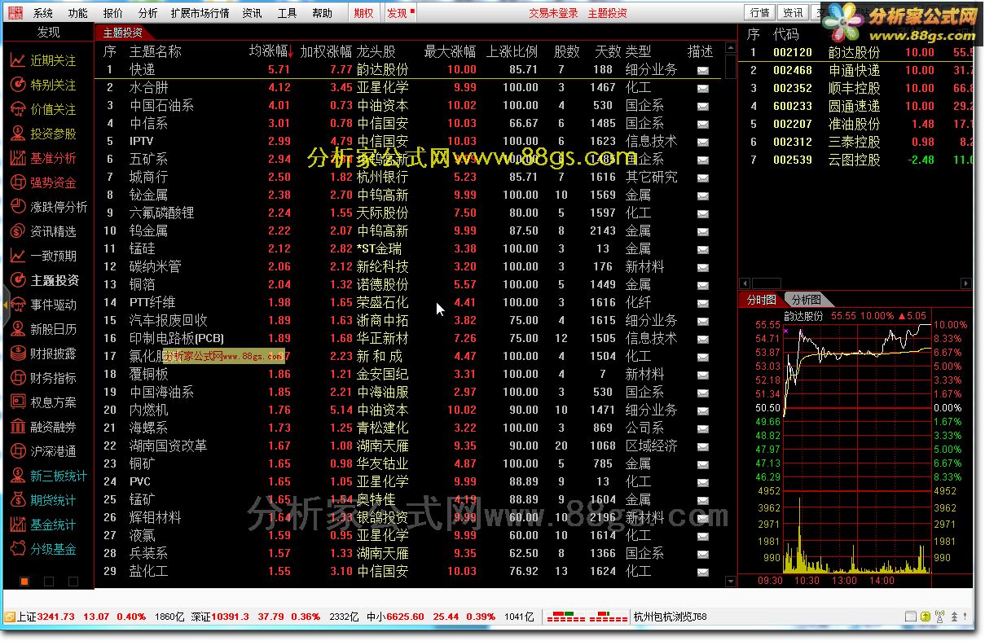Sort by 加权涨幅 column header
The width and height of the screenshot is (985, 641).
click(x=326, y=51)
